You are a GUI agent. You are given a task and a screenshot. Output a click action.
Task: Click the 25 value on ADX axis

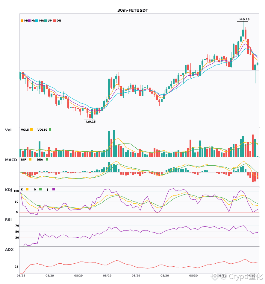16,267
